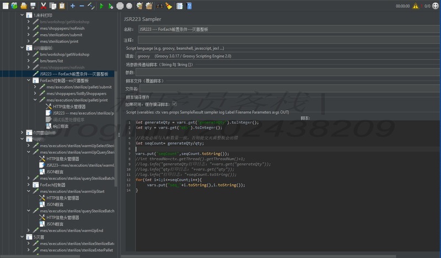Click the Search binoculars icon

159,6
